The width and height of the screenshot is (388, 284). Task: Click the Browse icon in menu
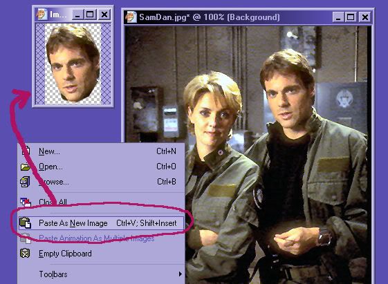pos(25,182)
